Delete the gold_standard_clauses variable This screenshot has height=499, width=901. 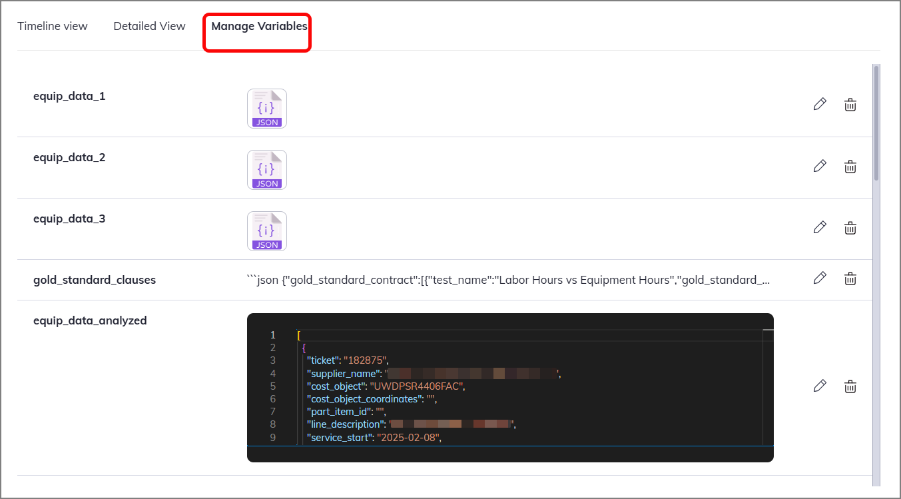(x=850, y=278)
